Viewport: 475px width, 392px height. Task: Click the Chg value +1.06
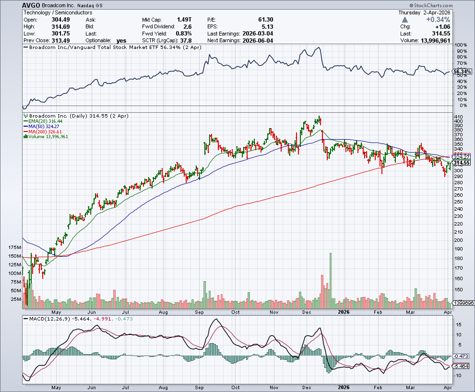point(442,27)
